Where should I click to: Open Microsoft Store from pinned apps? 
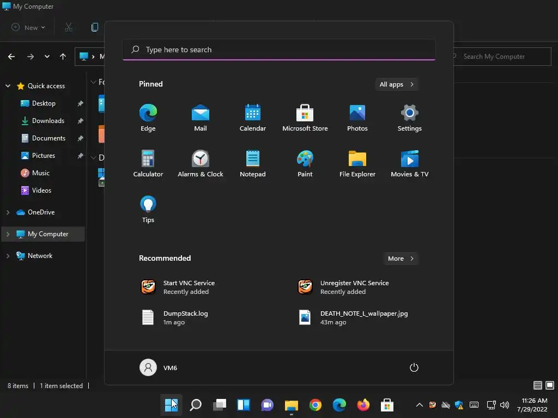point(305,118)
